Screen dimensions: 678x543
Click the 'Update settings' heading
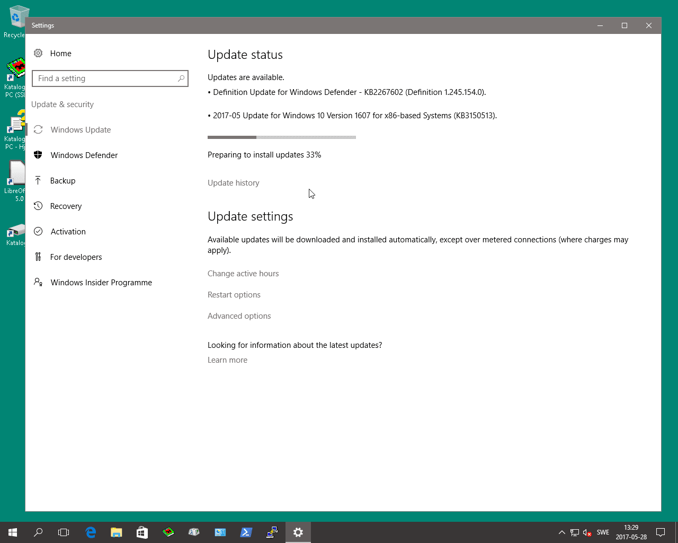coord(250,216)
